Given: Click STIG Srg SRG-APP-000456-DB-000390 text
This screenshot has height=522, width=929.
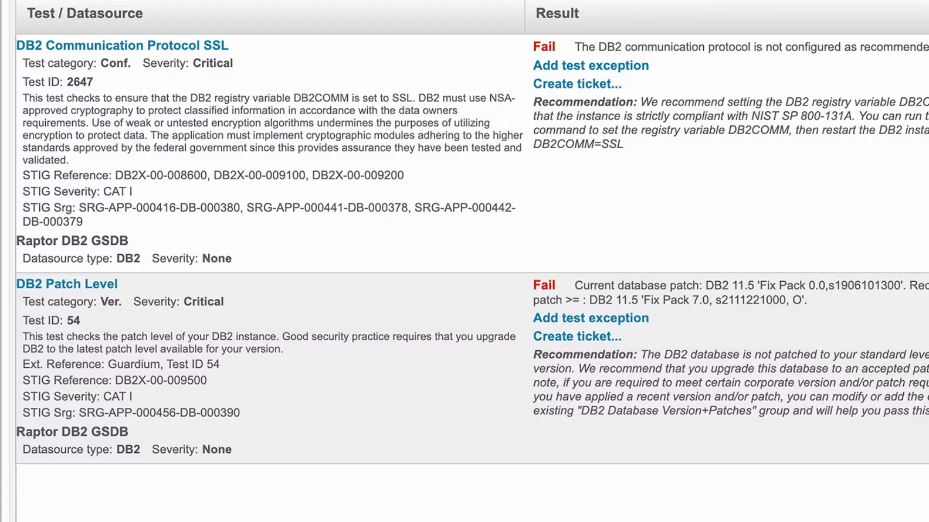Looking at the screenshot, I should tap(131, 413).
